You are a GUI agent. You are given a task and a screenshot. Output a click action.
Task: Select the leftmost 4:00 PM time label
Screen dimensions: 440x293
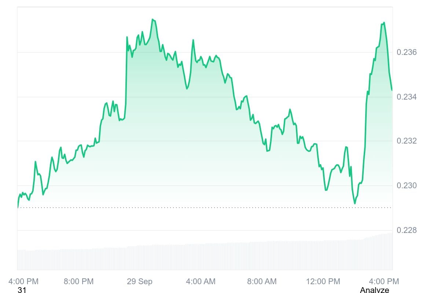click(23, 281)
